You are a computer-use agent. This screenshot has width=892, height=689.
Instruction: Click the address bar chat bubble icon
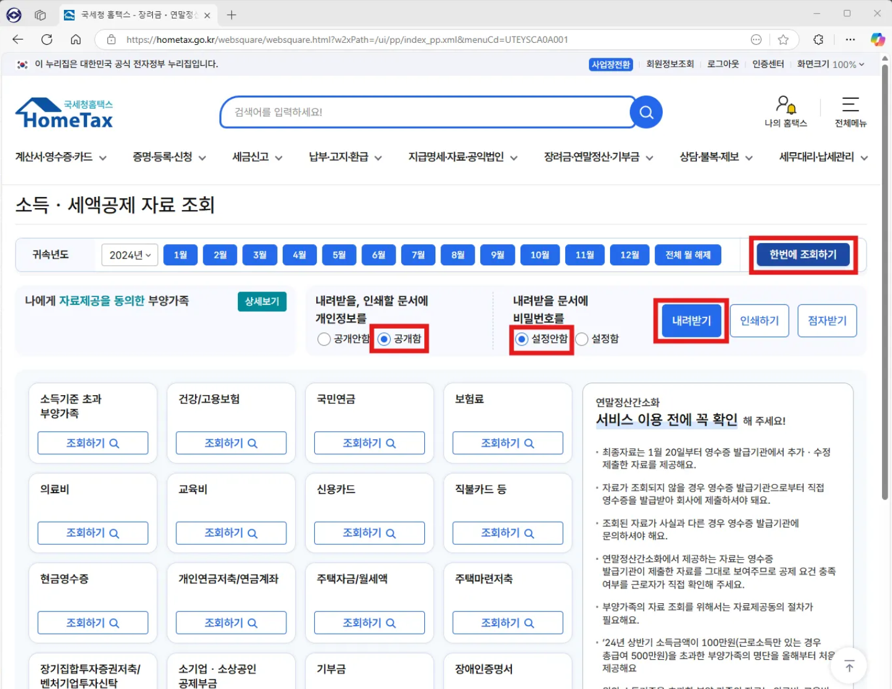point(756,39)
